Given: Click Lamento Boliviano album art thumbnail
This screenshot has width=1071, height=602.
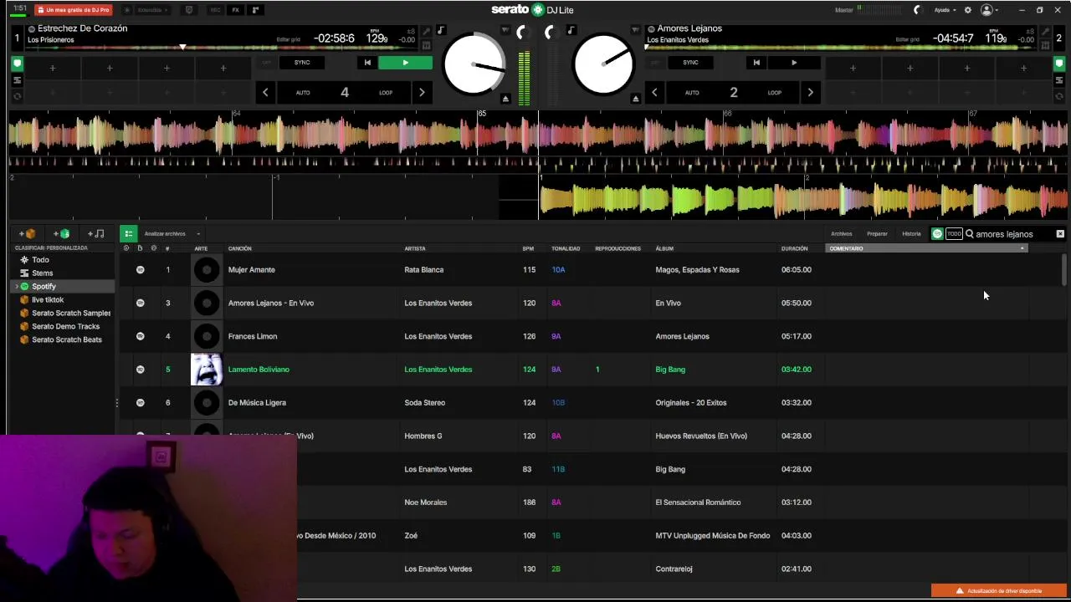Looking at the screenshot, I should (207, 370).
